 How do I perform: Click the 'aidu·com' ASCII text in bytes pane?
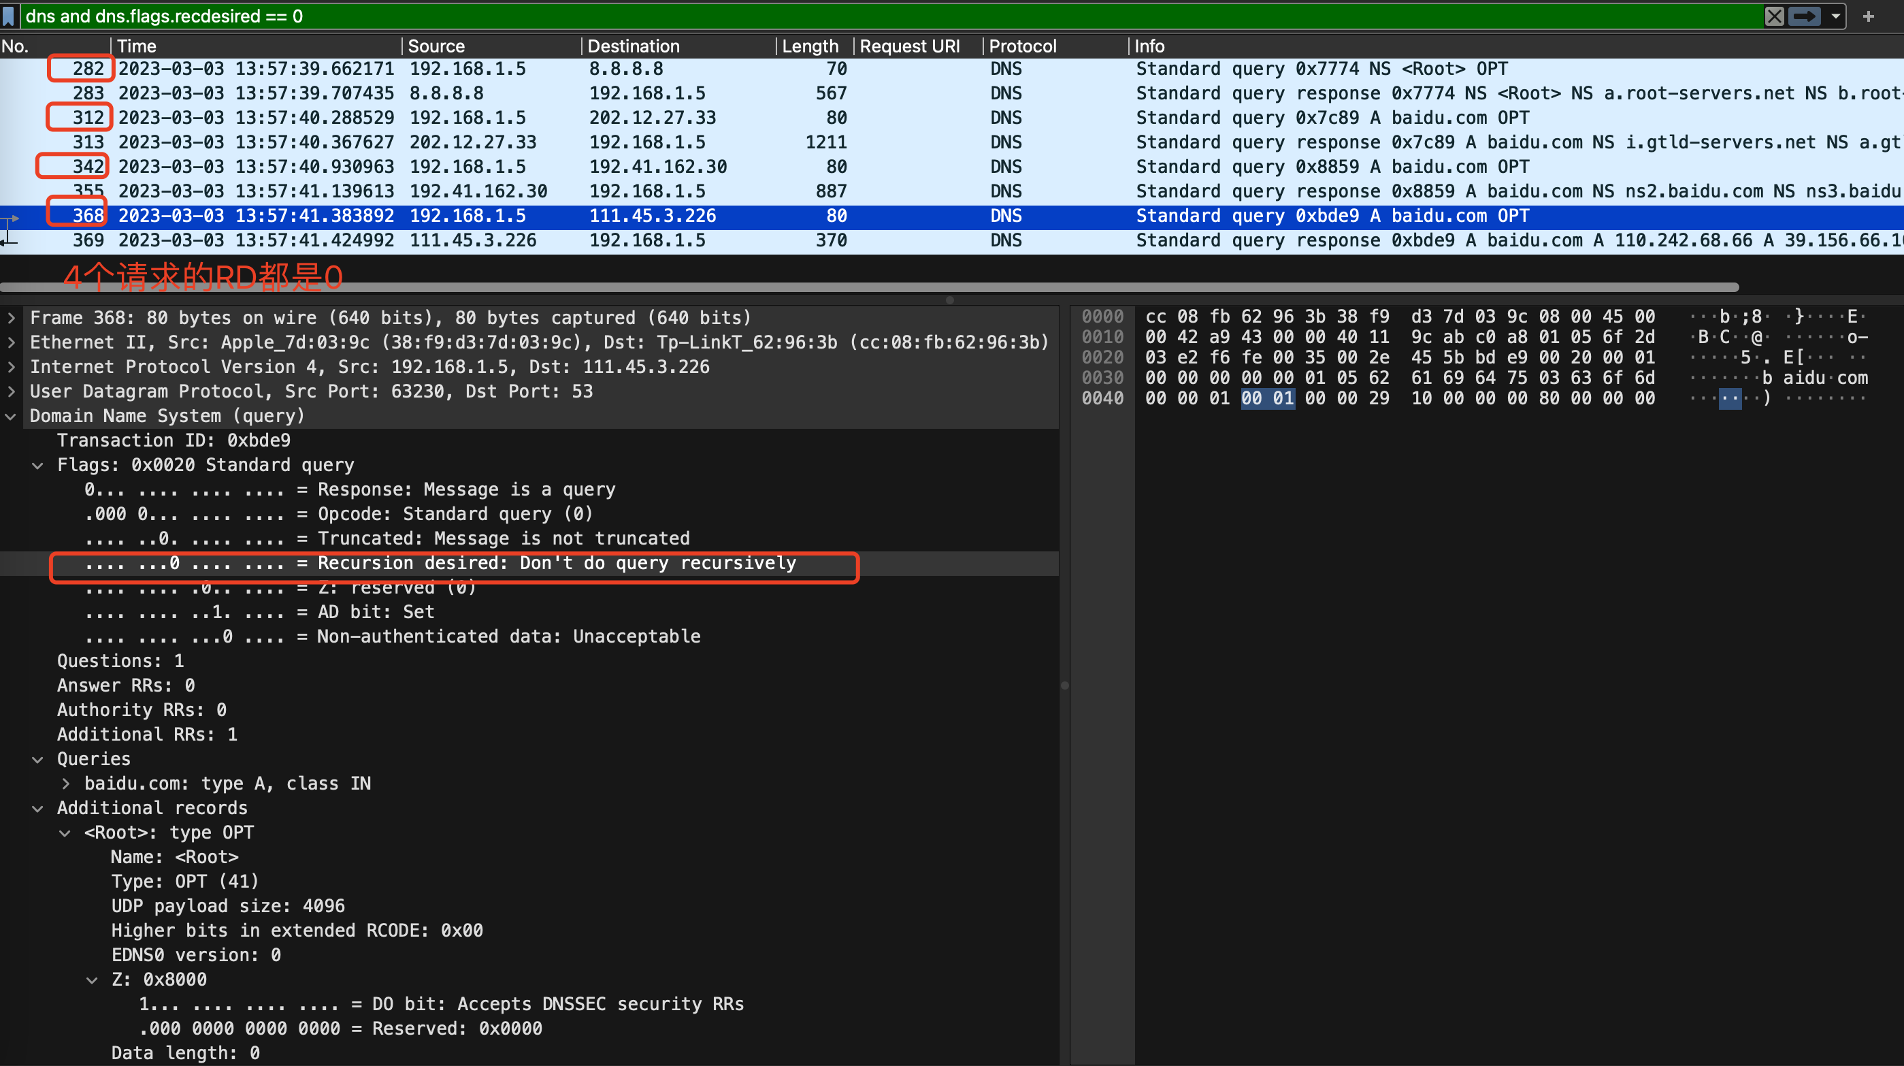click(x=1826, y=378)
